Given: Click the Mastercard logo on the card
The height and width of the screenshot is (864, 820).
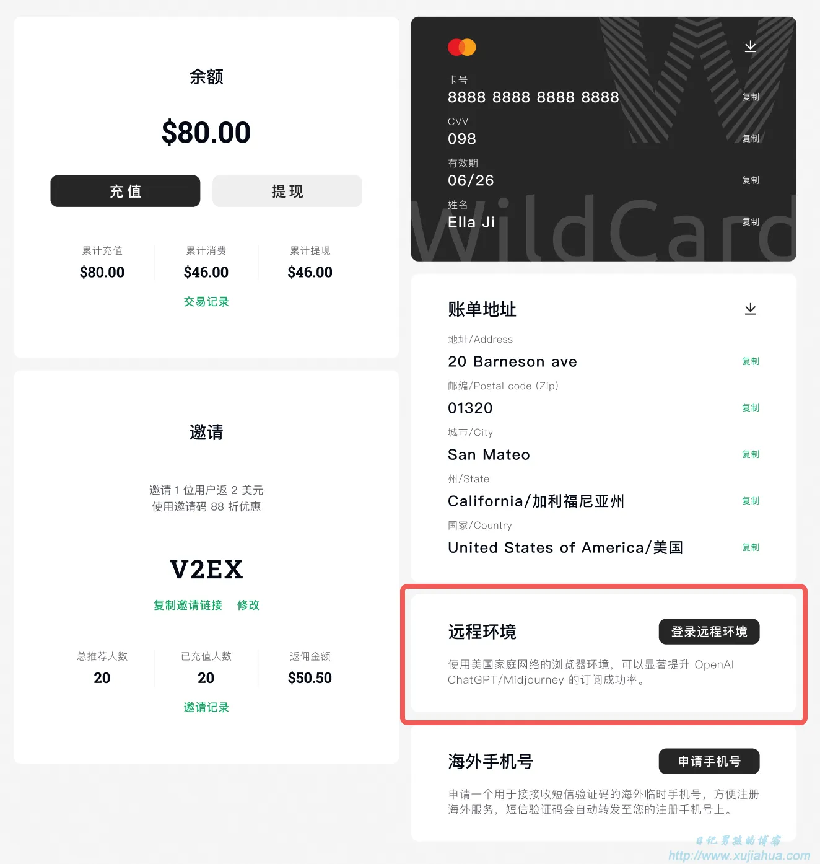Looking at the screenshot, I should [462, 47].
